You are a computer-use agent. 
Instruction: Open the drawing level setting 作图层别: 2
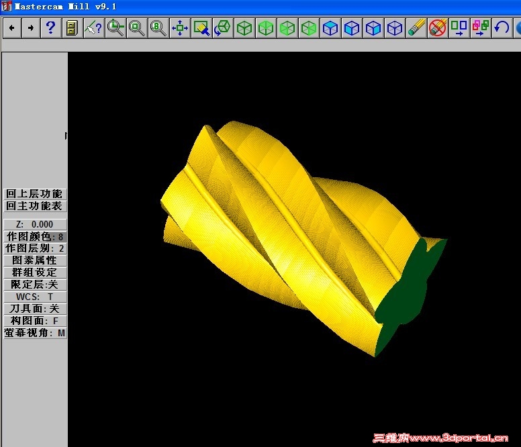point(35,248)
